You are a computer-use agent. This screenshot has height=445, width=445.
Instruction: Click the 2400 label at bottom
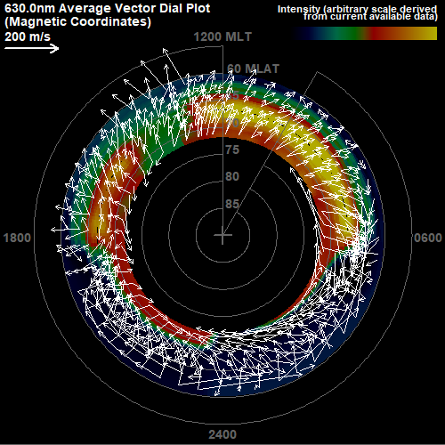point(222,434)
